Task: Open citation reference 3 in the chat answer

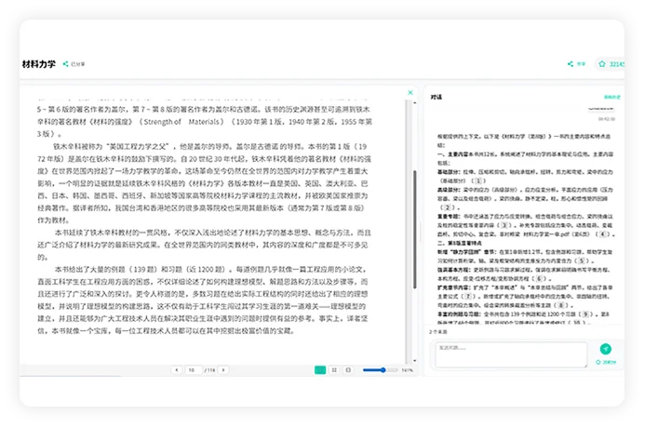Action: point(504,225)
